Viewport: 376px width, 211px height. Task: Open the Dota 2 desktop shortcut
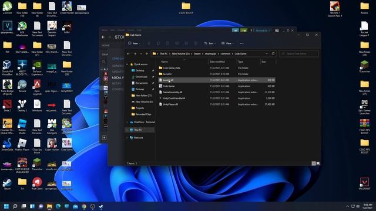[x=7, y=105]
